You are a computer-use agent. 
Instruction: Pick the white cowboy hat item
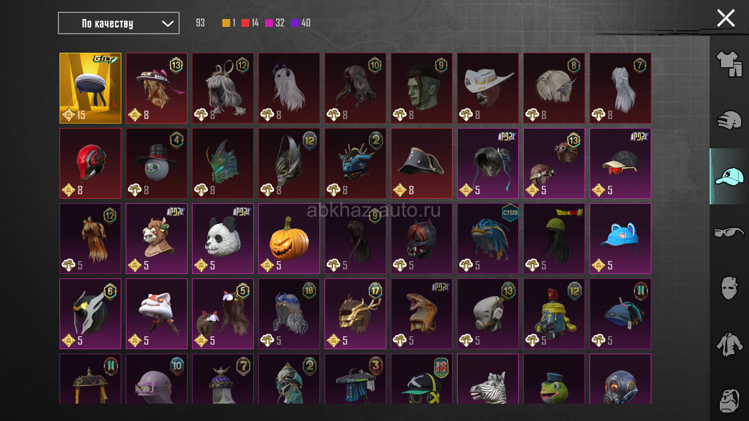click(488, 88)
